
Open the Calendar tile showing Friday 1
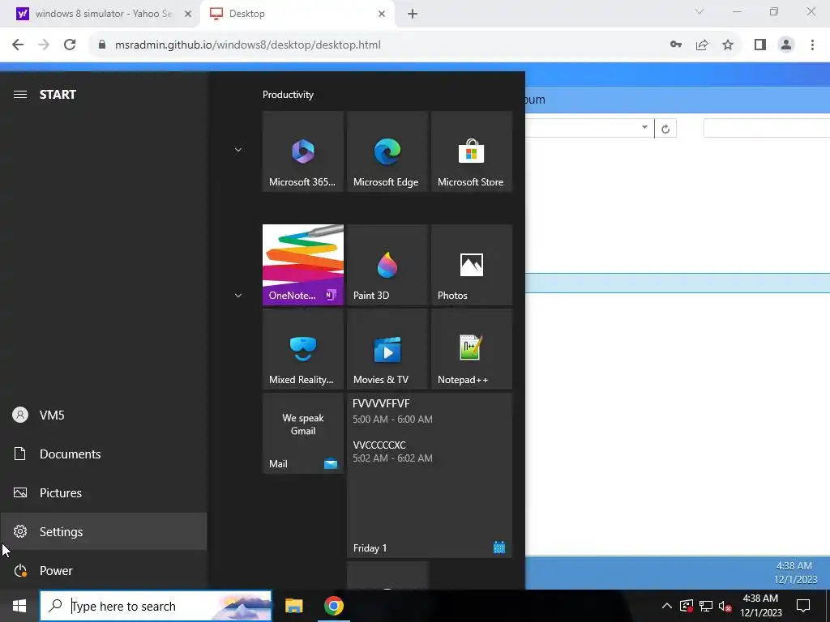point(430,475)
